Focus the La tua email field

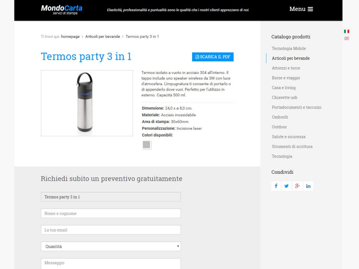click(x=111, y=230)
